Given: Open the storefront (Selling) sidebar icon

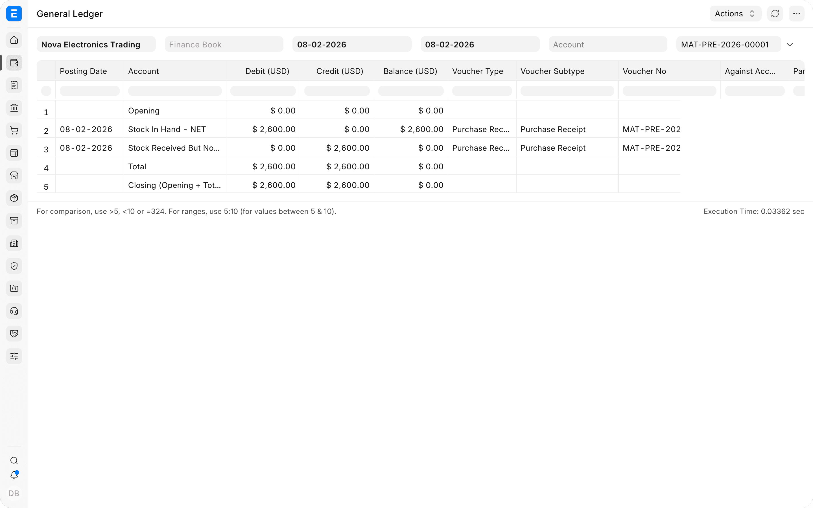Looking at the screenshot, I should coord(14,175).
